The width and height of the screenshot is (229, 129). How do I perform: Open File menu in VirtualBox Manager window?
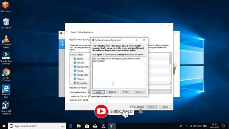(x=61, y=38)
